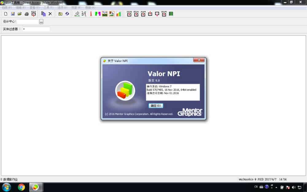Click the green striped list icon
This screenshot has height=192, width=307.
(x=171, y=14)
